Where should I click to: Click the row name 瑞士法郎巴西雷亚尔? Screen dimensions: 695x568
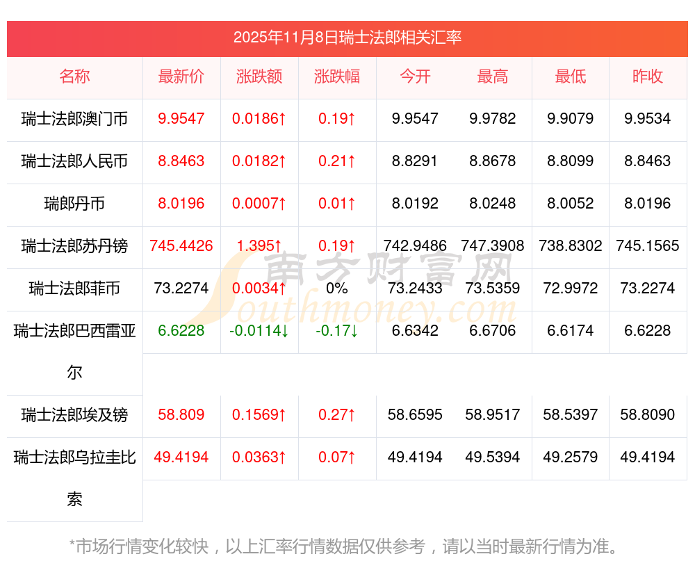pos(74,352)
